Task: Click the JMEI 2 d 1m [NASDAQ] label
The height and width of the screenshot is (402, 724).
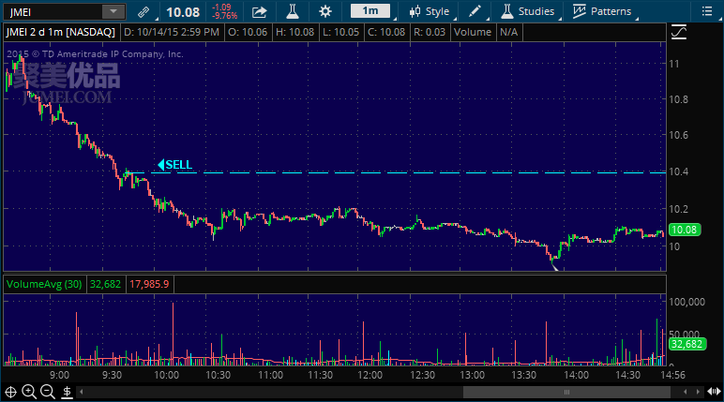Action: 60,32
